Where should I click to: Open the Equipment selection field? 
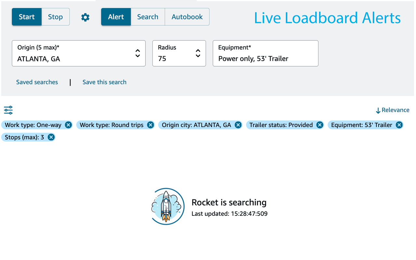tap(265, 53)
